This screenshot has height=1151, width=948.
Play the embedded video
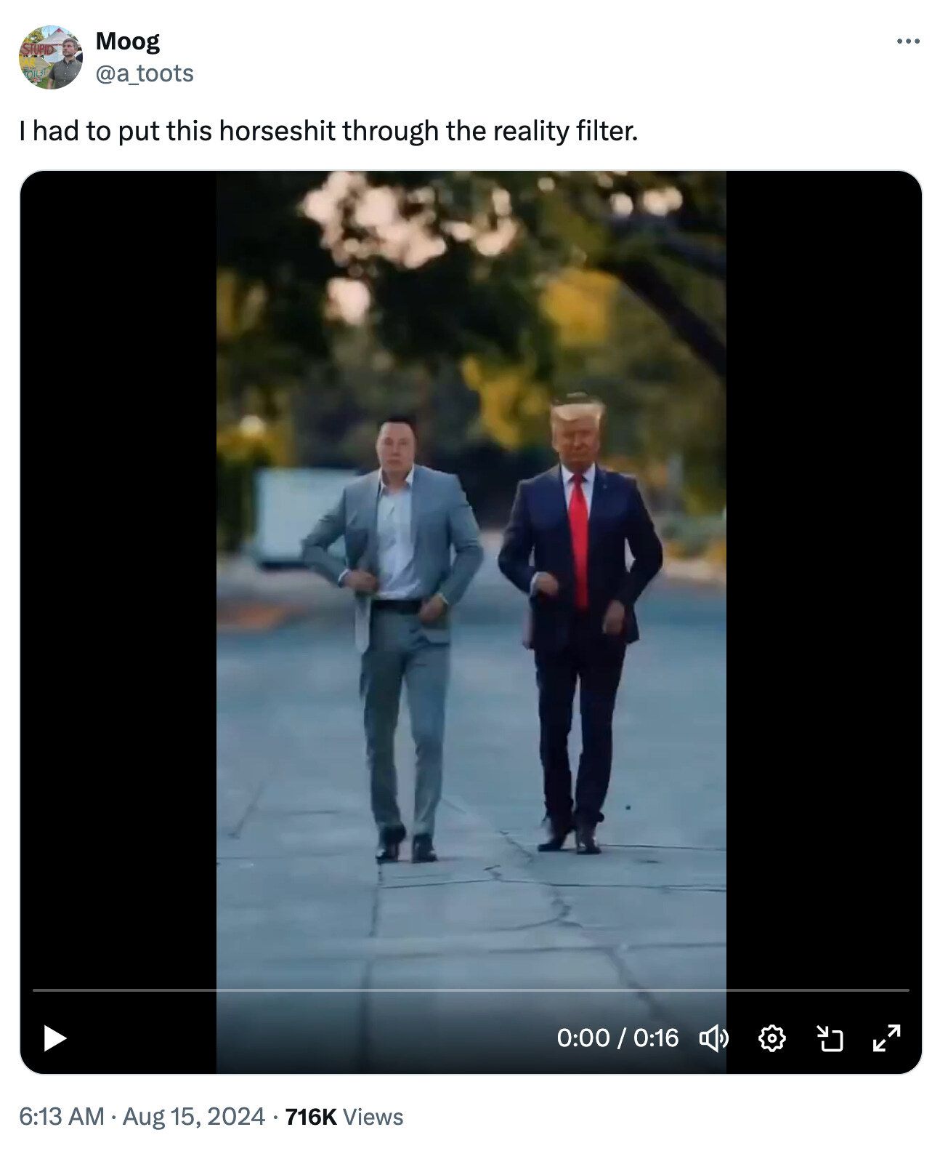pos(55,1038)
